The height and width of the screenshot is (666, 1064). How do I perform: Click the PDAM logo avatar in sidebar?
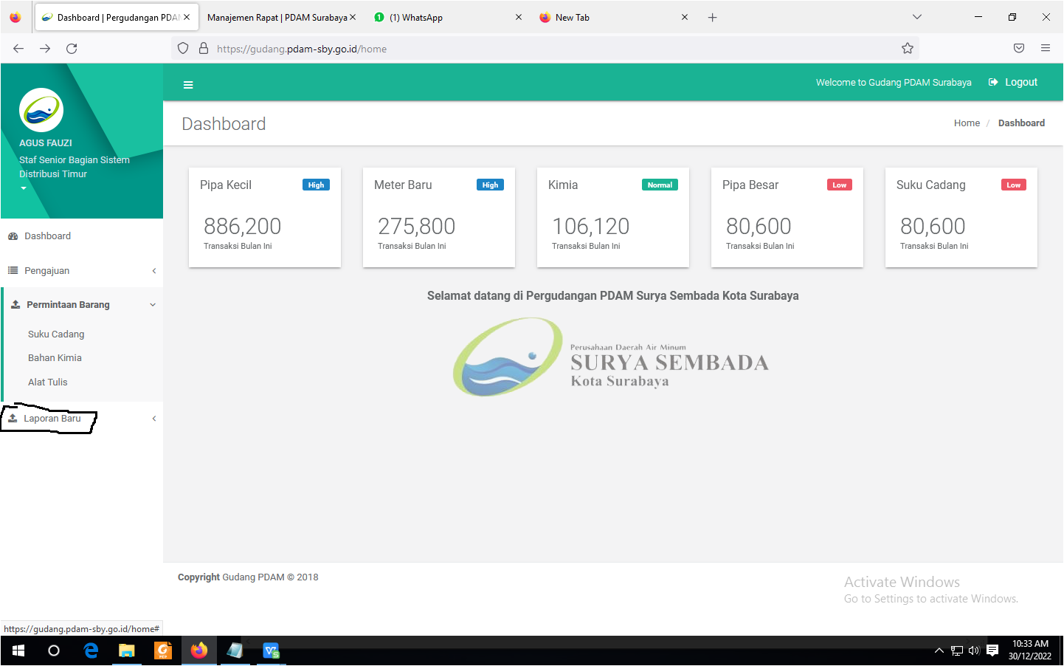coord(41,111)
